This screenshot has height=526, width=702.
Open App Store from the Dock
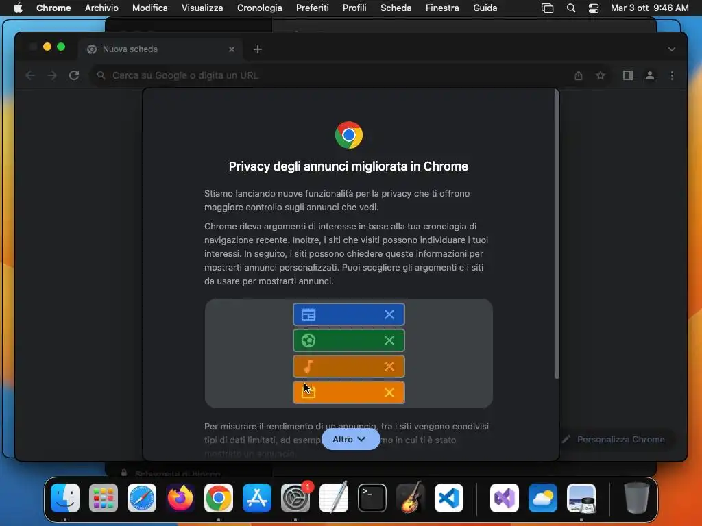(257, 498)
